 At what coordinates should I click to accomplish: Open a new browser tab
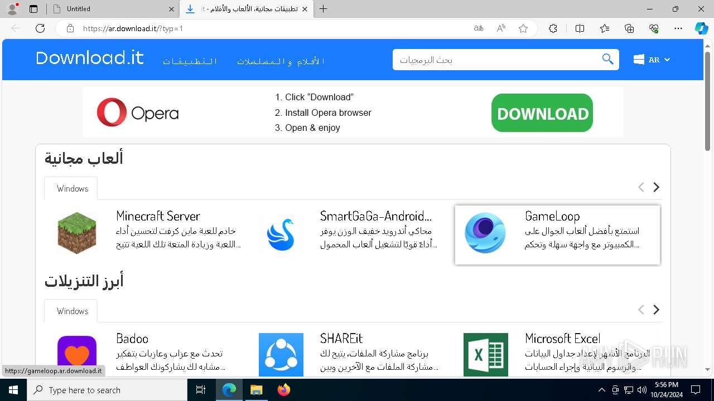click(323, 9)
